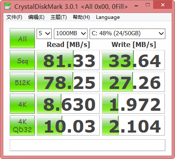Open the 编辑(E) menu
This screenshot has height=159, width=175.
tap(36, 17)
